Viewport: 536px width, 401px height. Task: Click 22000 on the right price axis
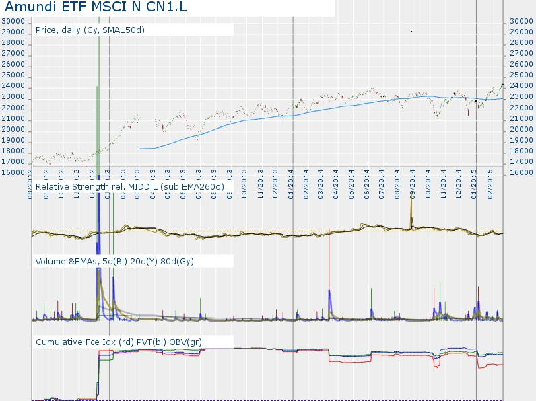pos(521,108)
